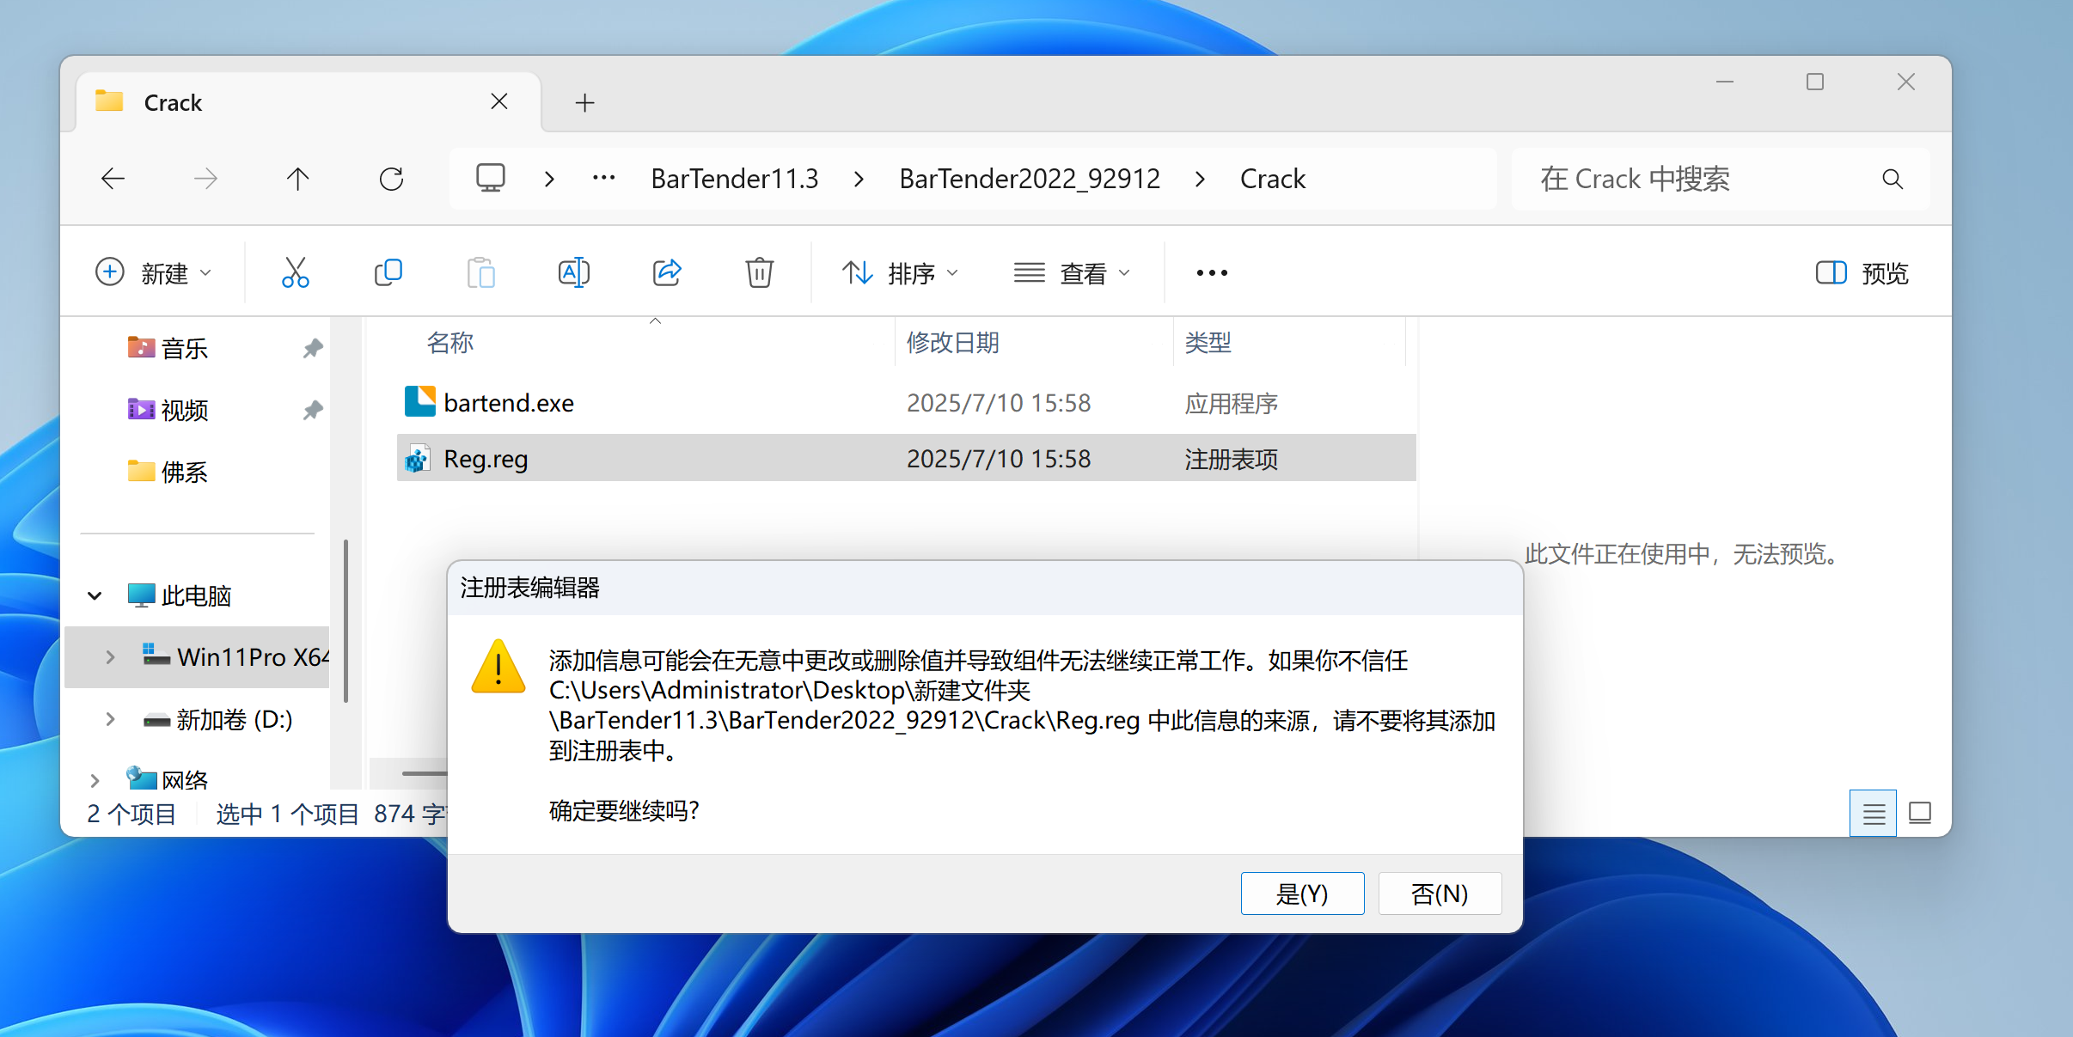2073x1037 pixels.
Task: Open a new tab with plus button
Action: point(584,103)
